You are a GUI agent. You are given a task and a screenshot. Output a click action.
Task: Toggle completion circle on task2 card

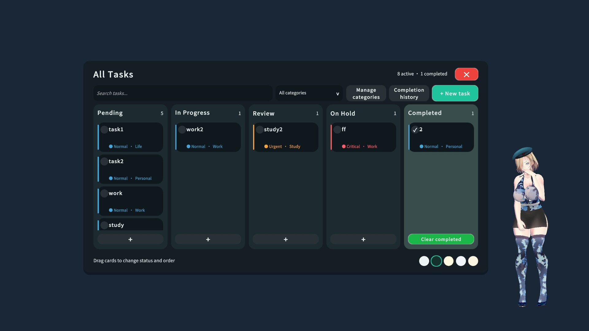(104, 162)
